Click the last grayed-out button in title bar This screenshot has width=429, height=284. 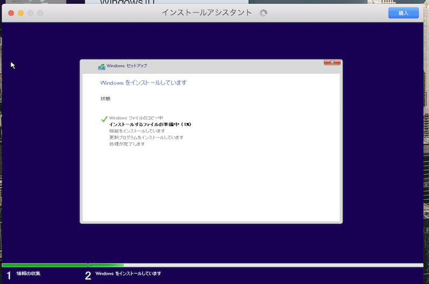tap(40, 13)
